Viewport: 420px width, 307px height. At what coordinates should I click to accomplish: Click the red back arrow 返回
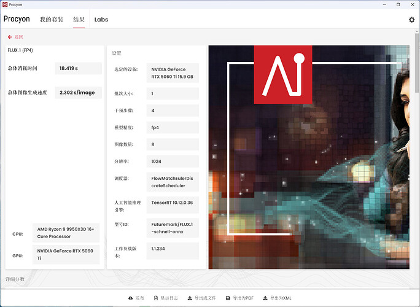15,37
